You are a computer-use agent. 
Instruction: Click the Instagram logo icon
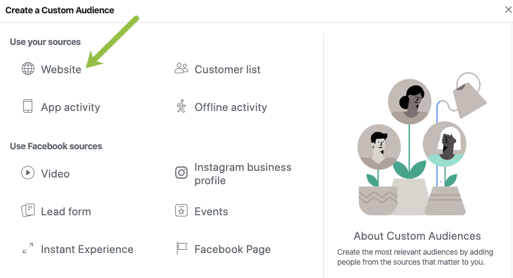(181, 173)
